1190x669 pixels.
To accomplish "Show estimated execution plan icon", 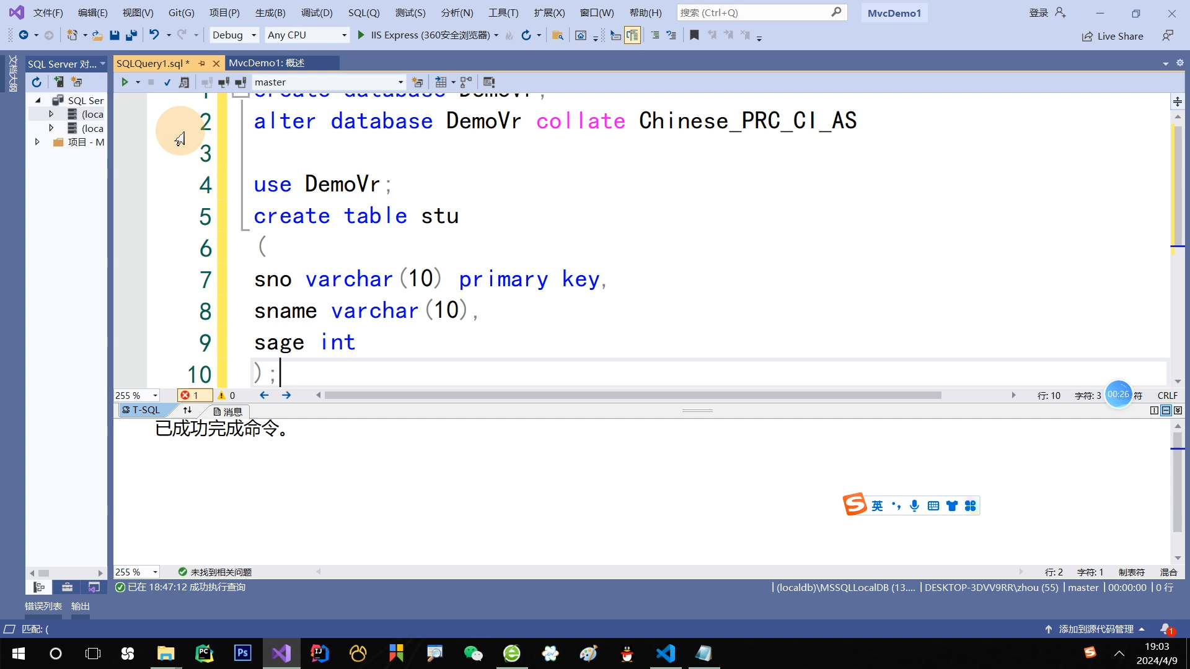I will coord(184,82).
